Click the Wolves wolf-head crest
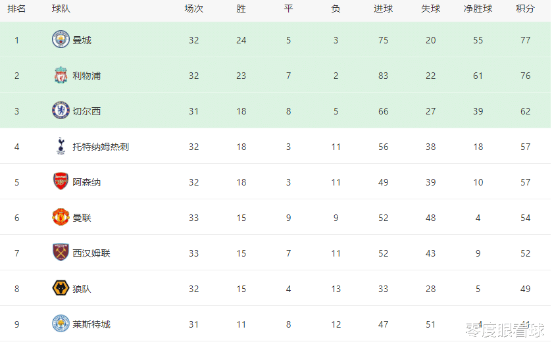This screenshot has width=552, height=348. (x=61, y=288)
